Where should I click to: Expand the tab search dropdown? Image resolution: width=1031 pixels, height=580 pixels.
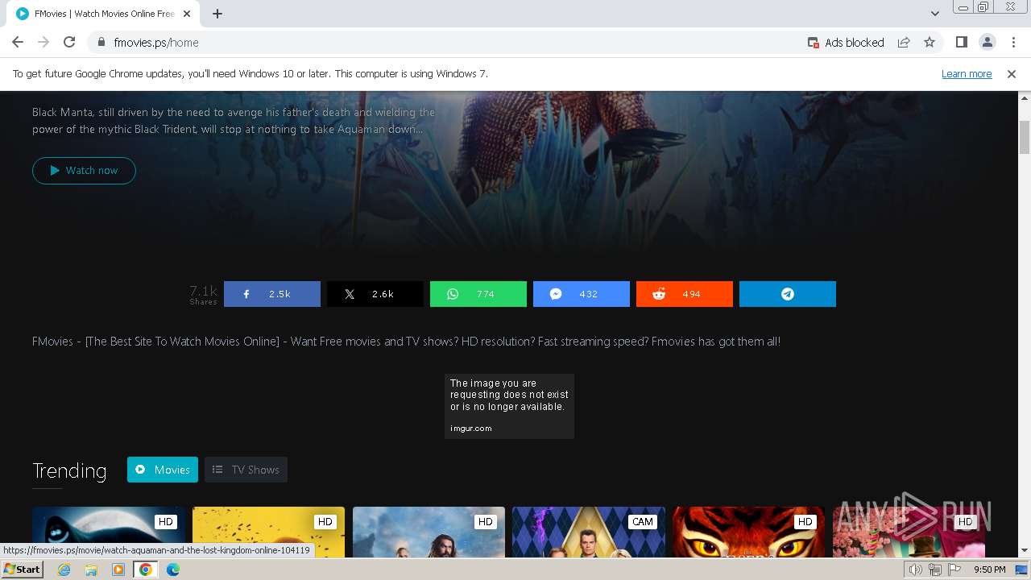tap(935, 14)
